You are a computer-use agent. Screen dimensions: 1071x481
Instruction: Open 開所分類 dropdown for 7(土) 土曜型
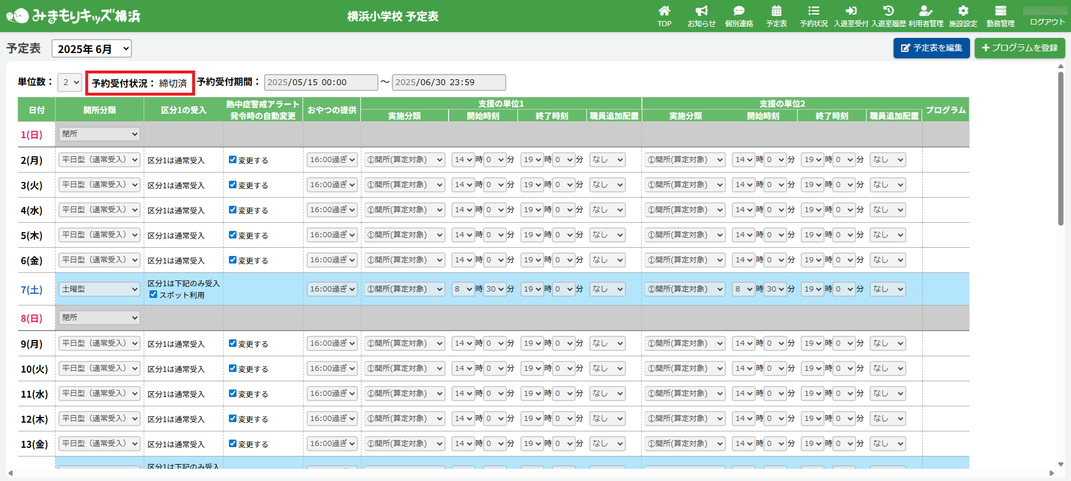click(99, 289)
